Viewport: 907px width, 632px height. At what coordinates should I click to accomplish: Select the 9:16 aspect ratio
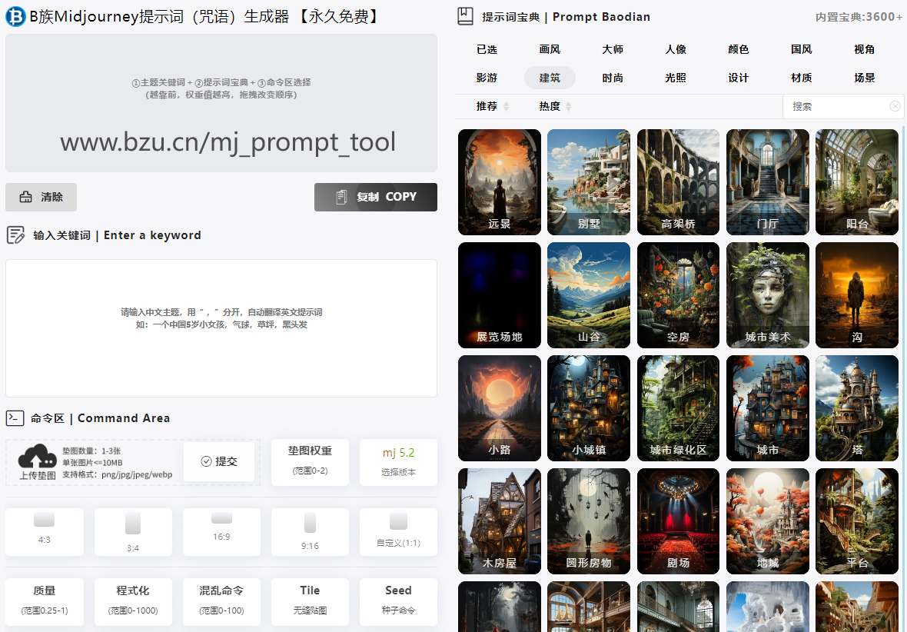(310, 532)
